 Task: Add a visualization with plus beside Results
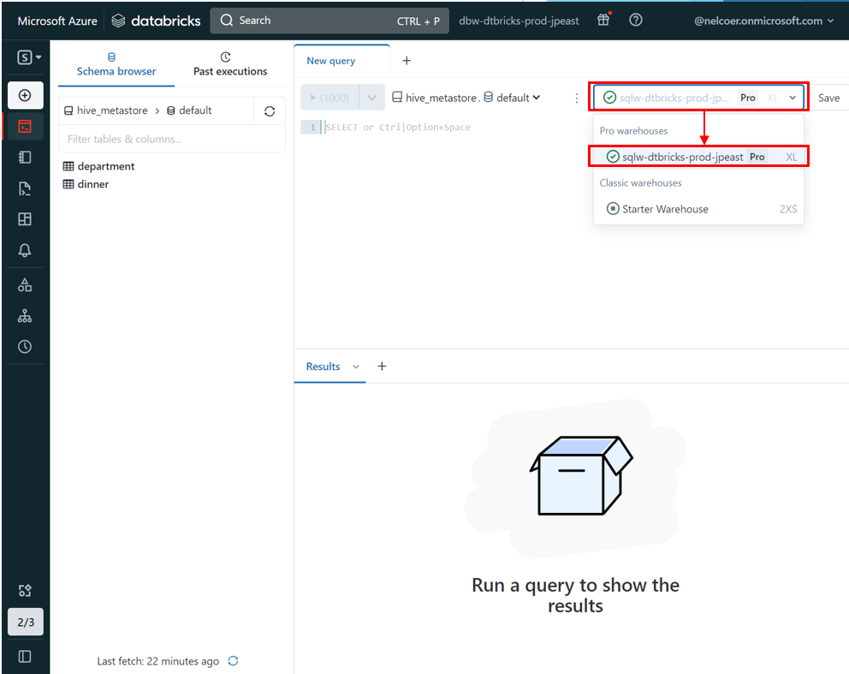point(382,367)
